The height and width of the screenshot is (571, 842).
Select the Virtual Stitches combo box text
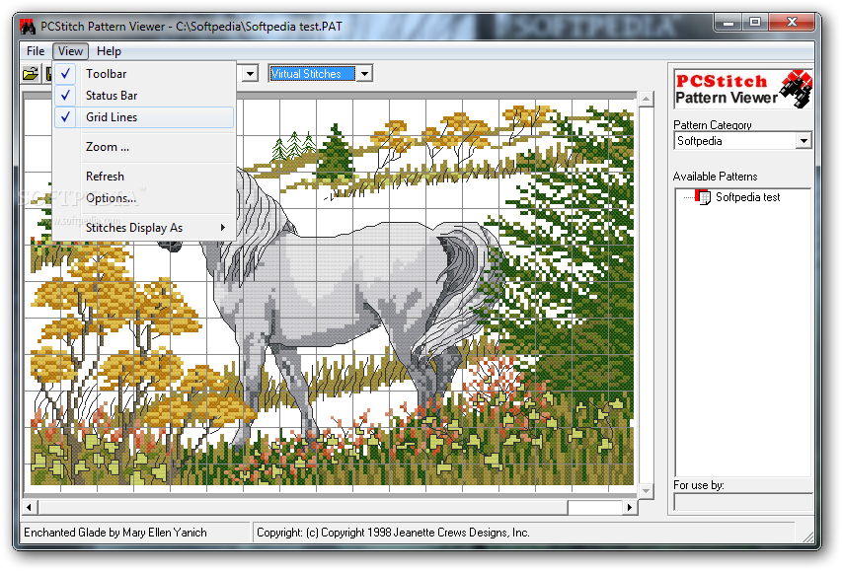click(x=312, y=74)
